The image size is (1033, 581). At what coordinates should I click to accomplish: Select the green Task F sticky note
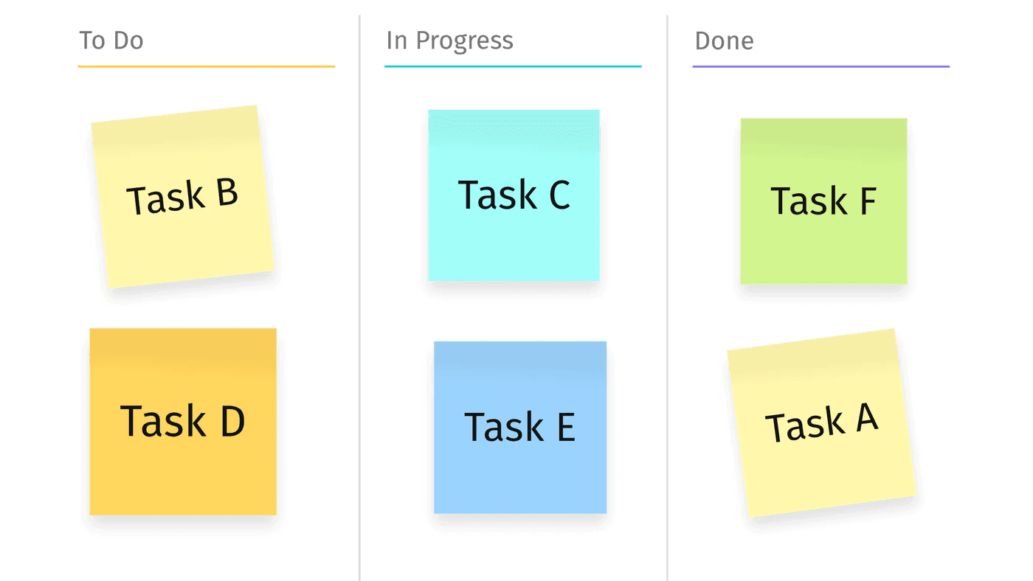tap(823, 247)
